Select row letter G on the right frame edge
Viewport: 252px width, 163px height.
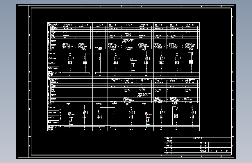233,127
